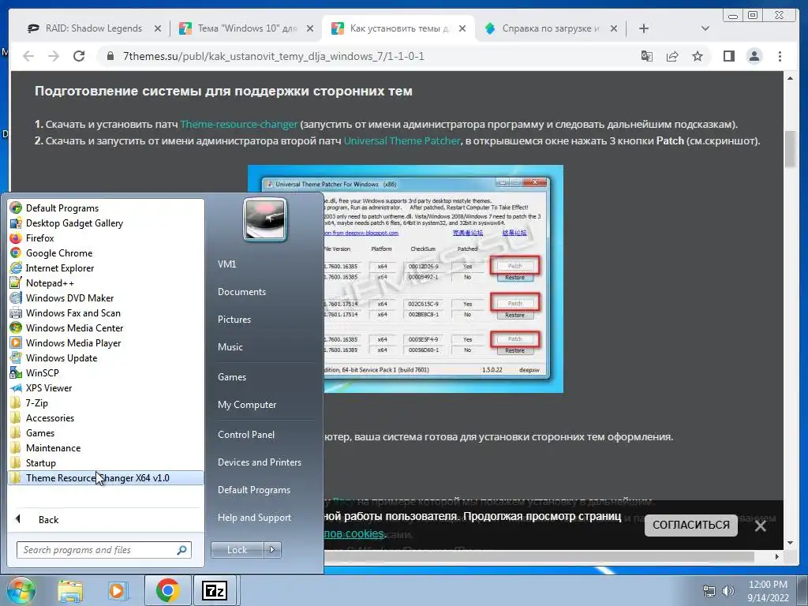The height and width of the screenshot is (606, 808).
Task: Follow the Theme-resource-changer link
Action: pos(238,124)
